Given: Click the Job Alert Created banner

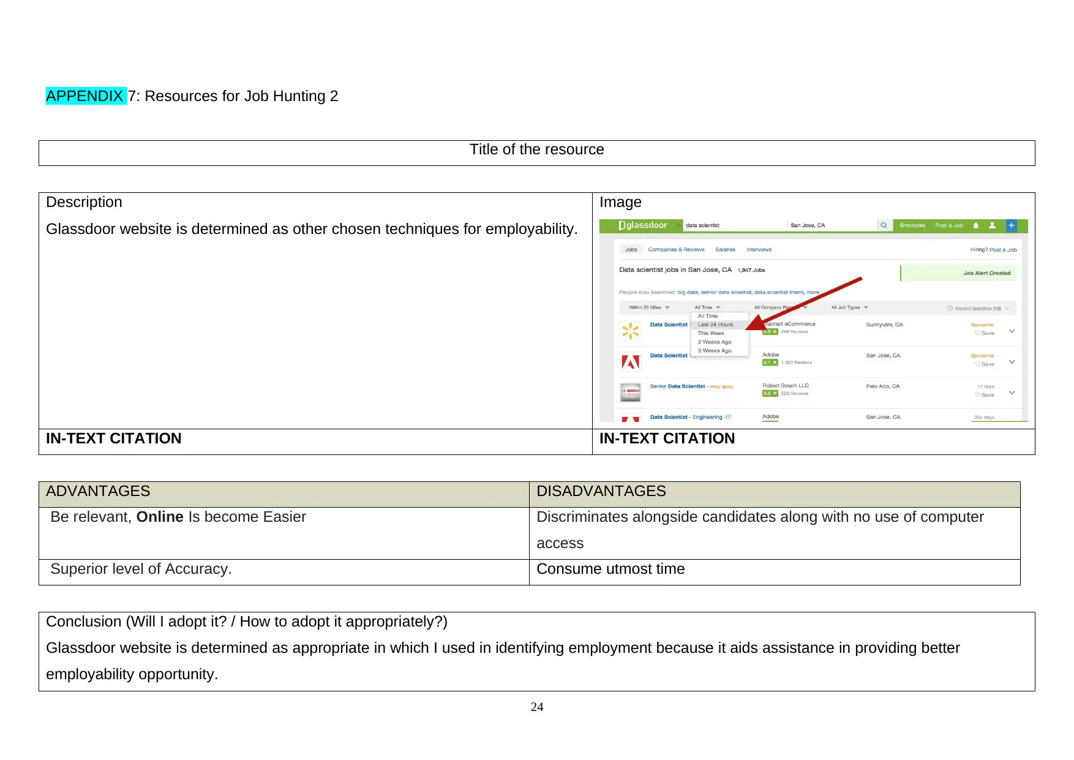Looking at the screenshot, I should 959,273.
